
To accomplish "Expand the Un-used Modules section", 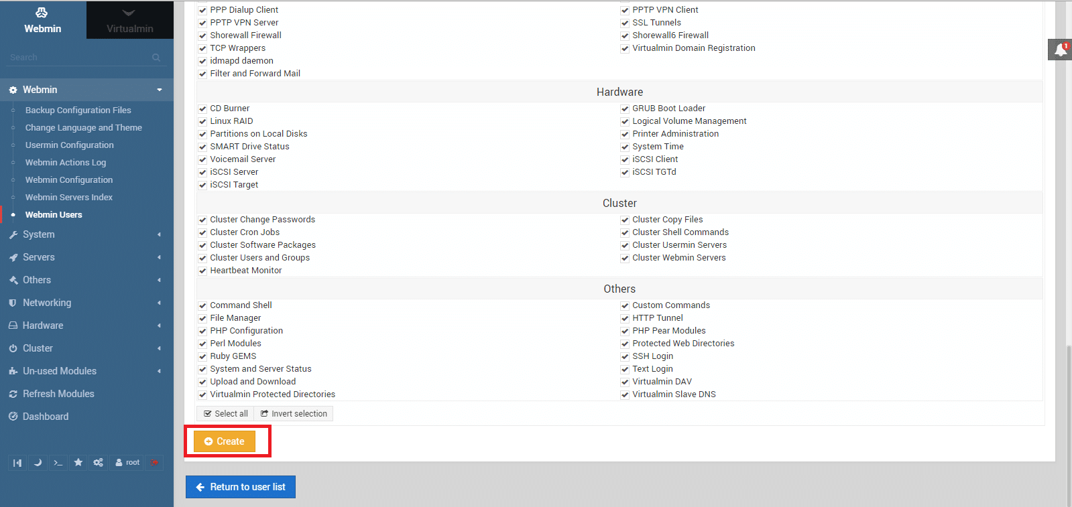I will click(160, 371).
